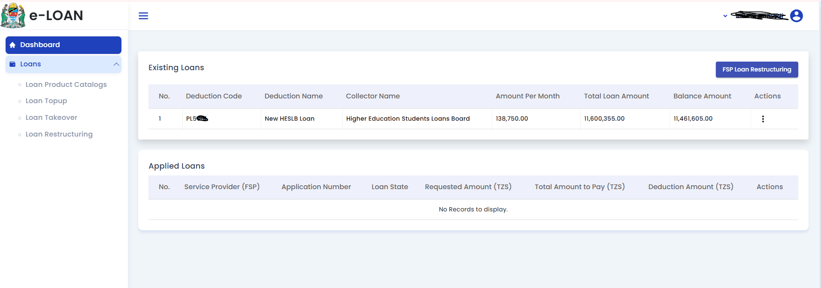
Task: Collapse the Loans submenu chevron
Action: pos(116,64)
